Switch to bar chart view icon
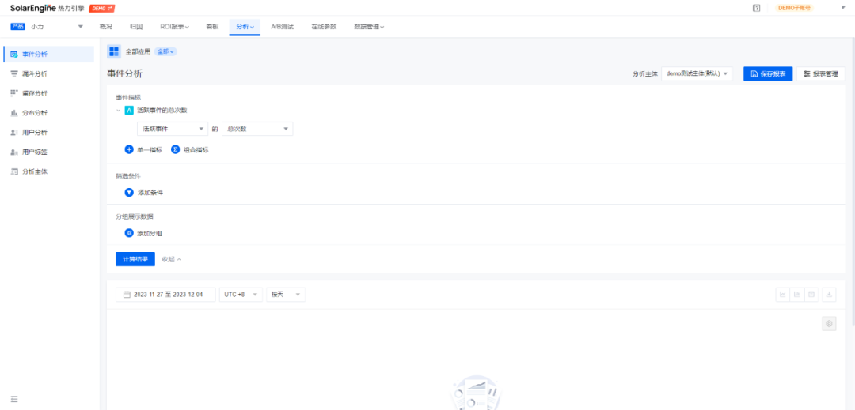 [796, 294]
